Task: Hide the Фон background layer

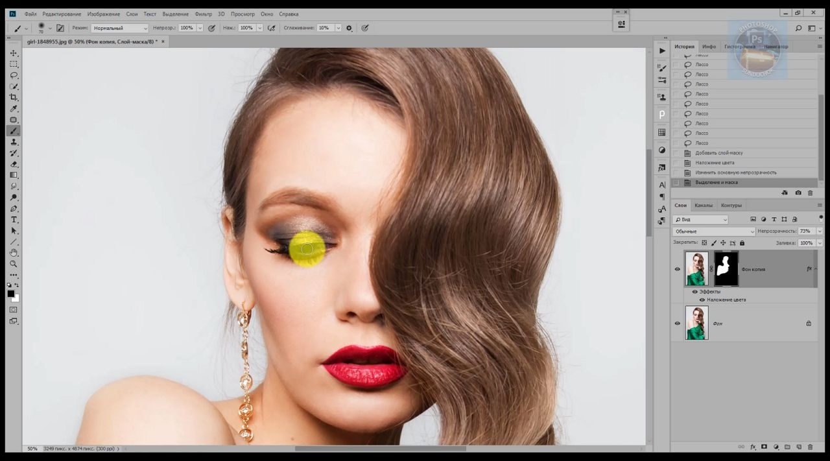Action: coord(678,323)
